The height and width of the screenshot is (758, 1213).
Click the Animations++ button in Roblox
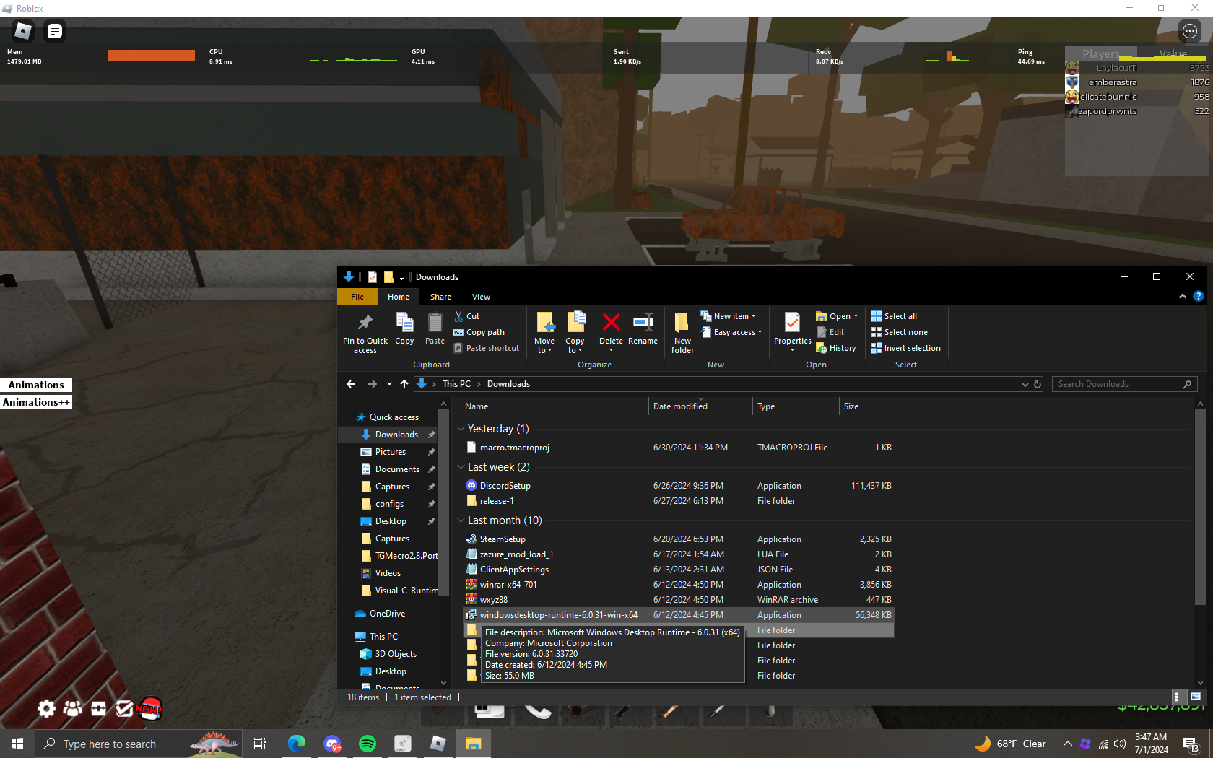pos(36,402)
